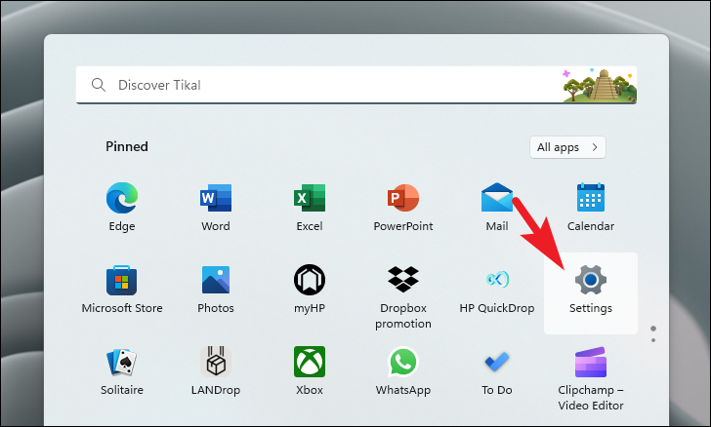Click the search magnifier icon
711x427 pixels.
click(x=99, y=85)
